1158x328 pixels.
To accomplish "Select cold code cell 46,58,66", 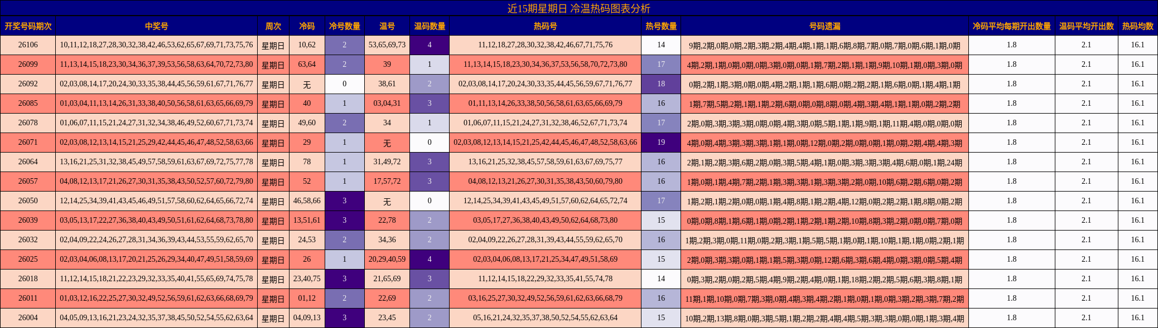I will 307,201.
